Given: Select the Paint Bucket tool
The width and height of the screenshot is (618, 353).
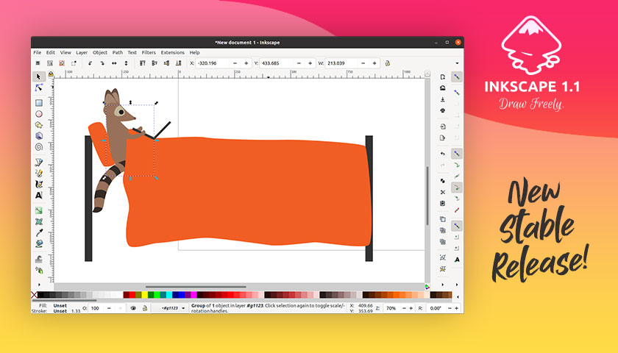Looking at the screenshot, I should coord(38,243).
